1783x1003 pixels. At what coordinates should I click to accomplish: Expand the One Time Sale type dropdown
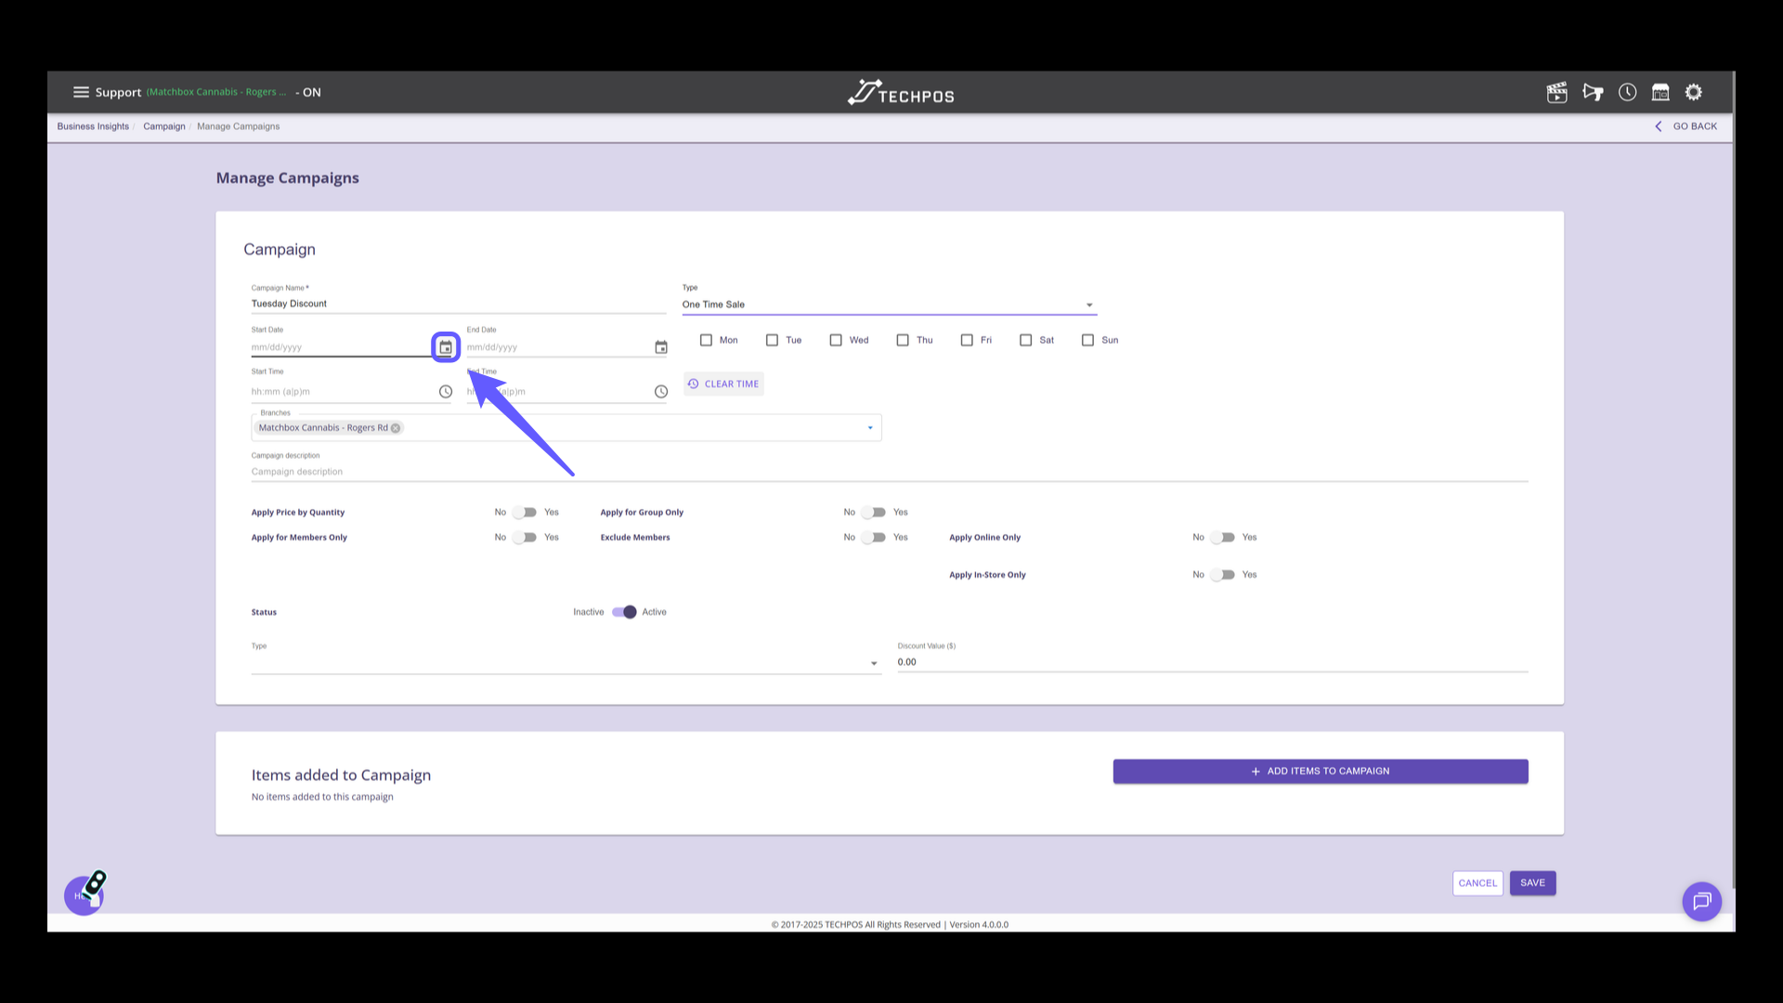(1089, 305)
